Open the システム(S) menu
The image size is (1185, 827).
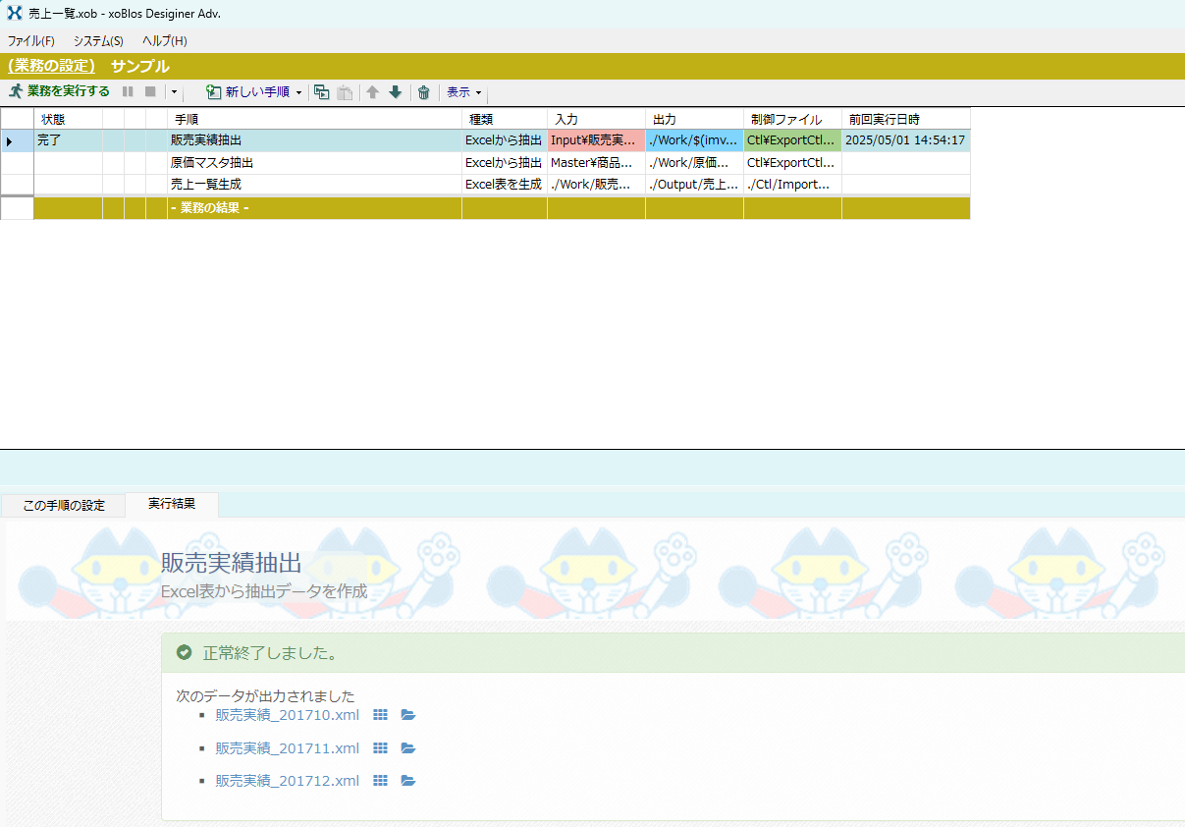pos(98,41)
